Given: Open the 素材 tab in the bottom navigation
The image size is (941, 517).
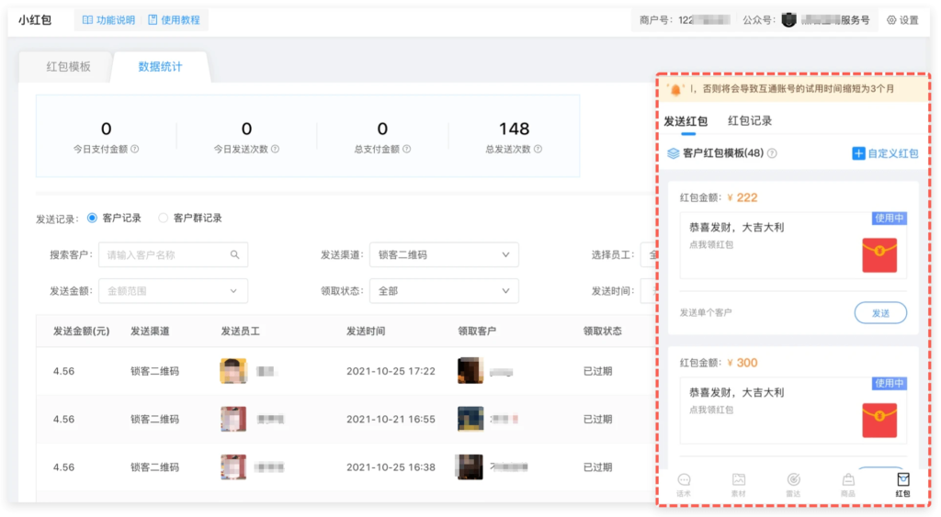Looking at the screenshot, I should [x=739, y=485].
